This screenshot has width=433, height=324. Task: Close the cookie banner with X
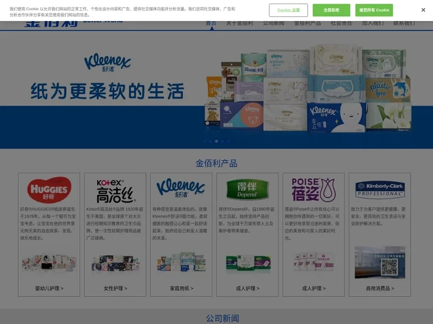[x=423, y=10]
